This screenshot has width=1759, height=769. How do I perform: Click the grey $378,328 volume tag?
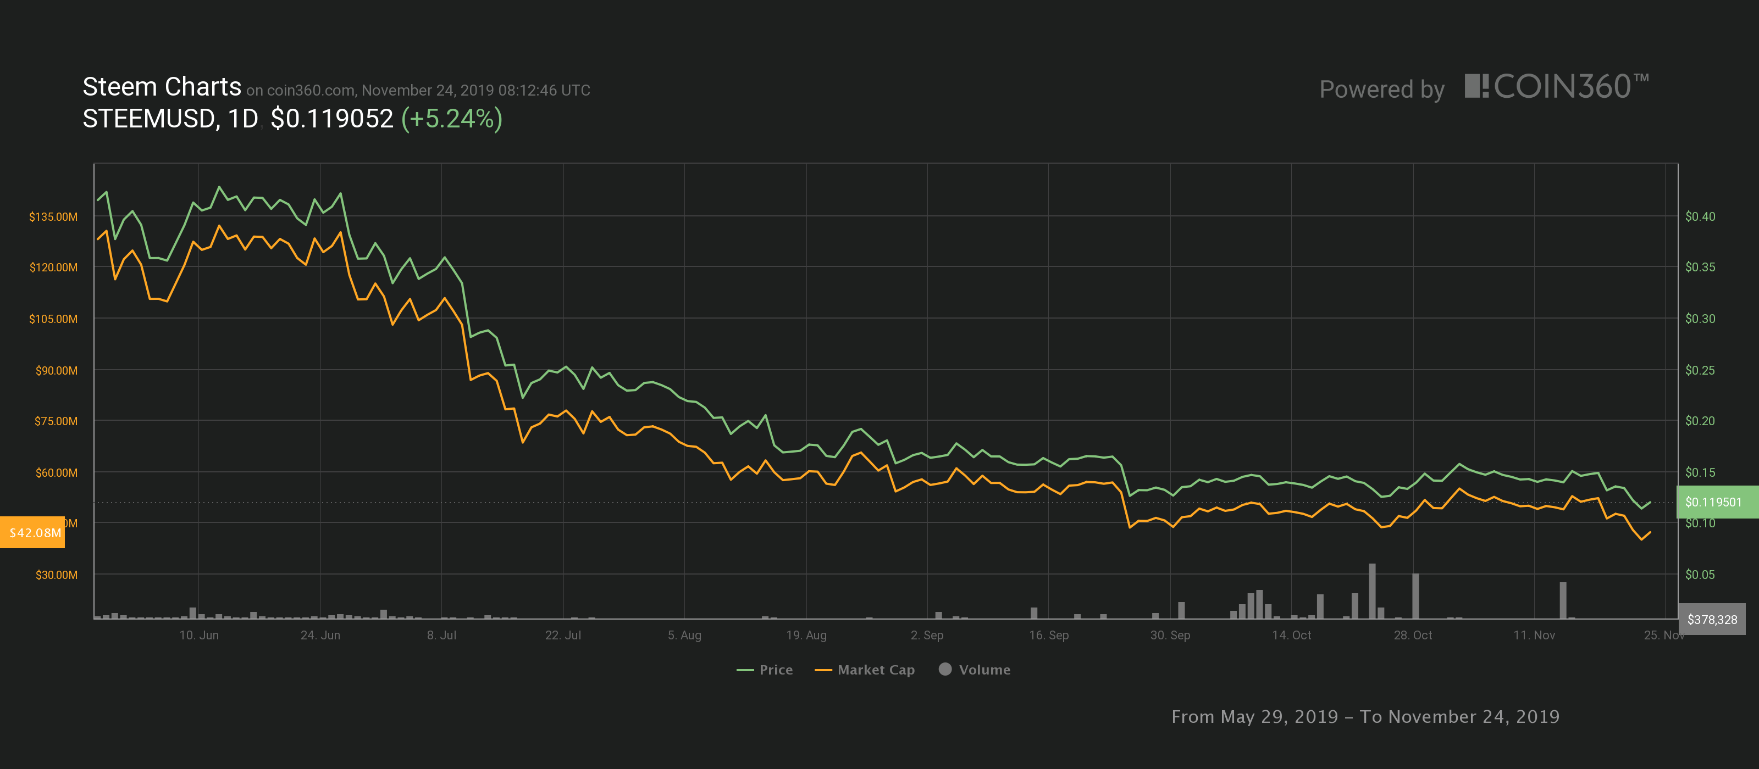pyautogui.click(x=1712, y=620)
